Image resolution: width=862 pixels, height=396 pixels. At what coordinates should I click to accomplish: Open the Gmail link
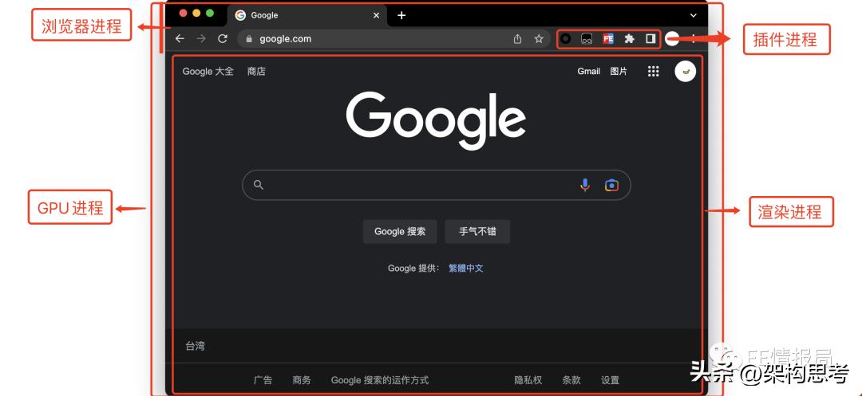pyautogui.click(x=588, y=71)
